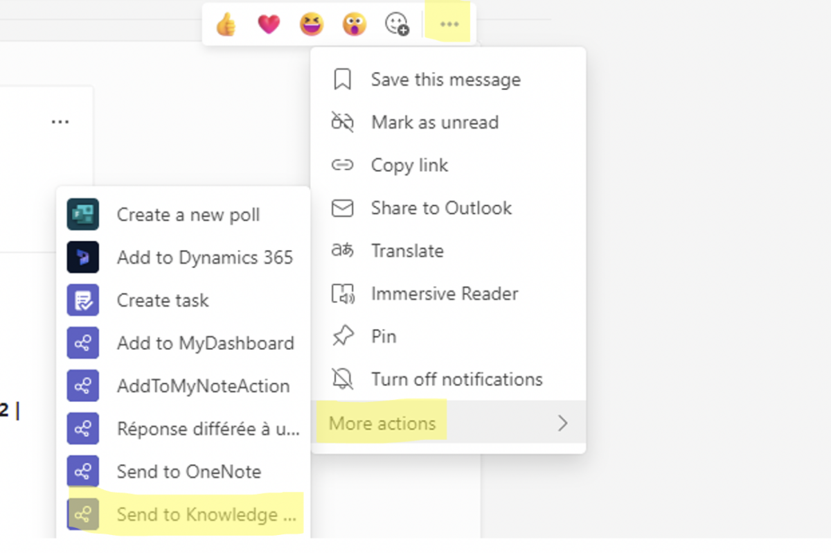Click the Create a new poll icon
The height and width of the screenshot is (553, 831).
click(x=83, y=214)
